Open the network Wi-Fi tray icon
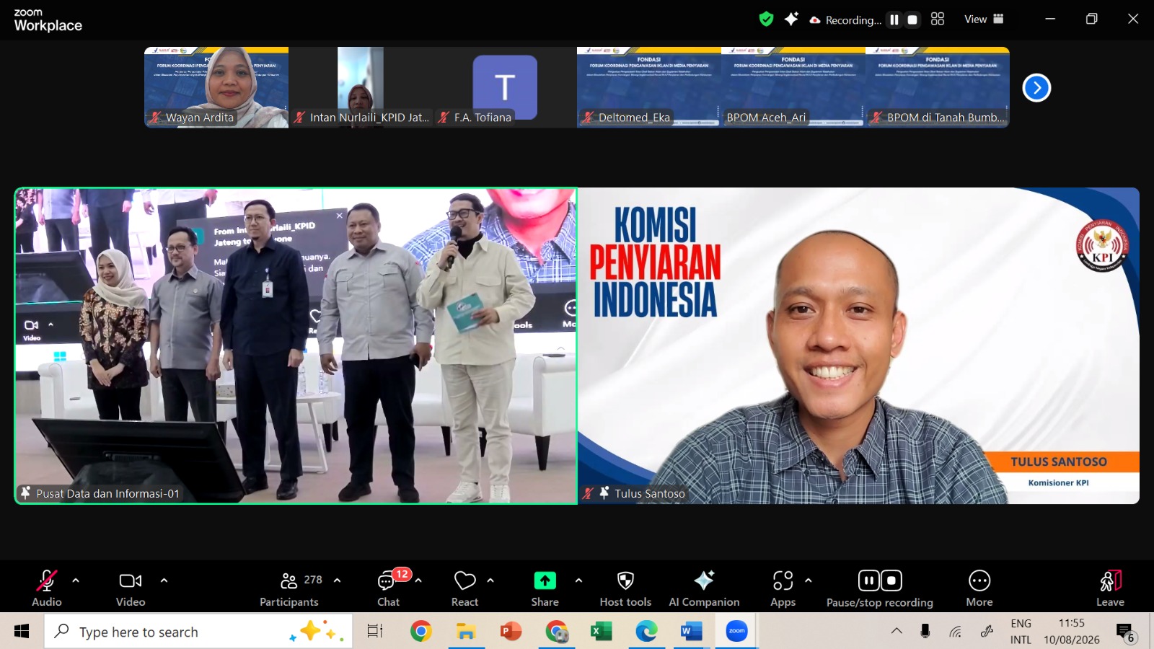The width and height of the screenshot is (1154, 649). pyautogui.click(x=956, y=632)
